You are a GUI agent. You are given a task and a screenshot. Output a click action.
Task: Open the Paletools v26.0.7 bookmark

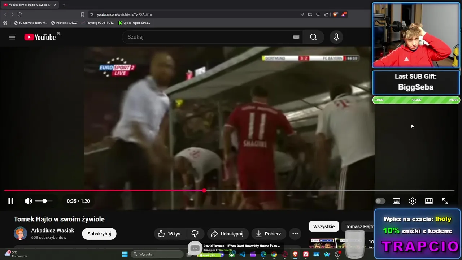click(64, 23)
